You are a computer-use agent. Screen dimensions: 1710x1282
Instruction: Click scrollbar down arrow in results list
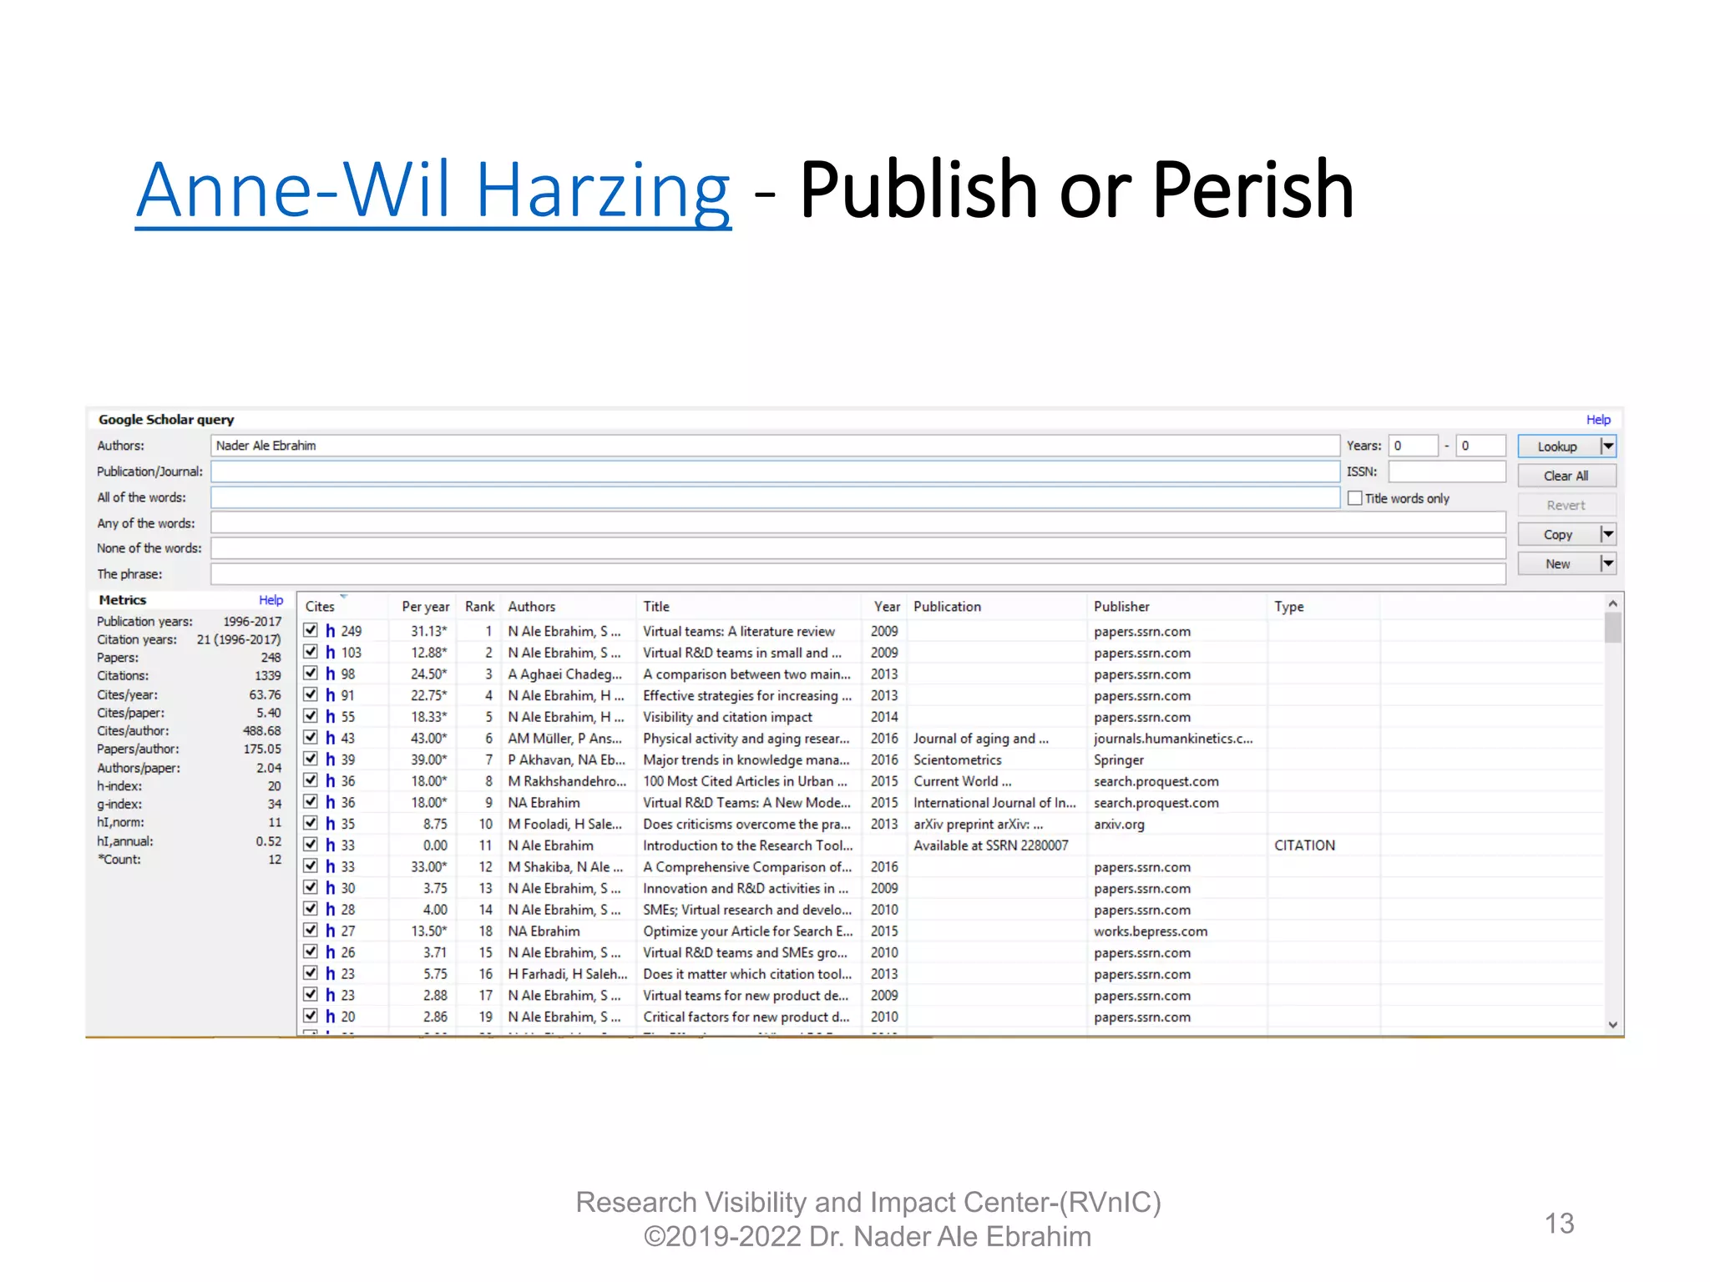[1613, 1024]
